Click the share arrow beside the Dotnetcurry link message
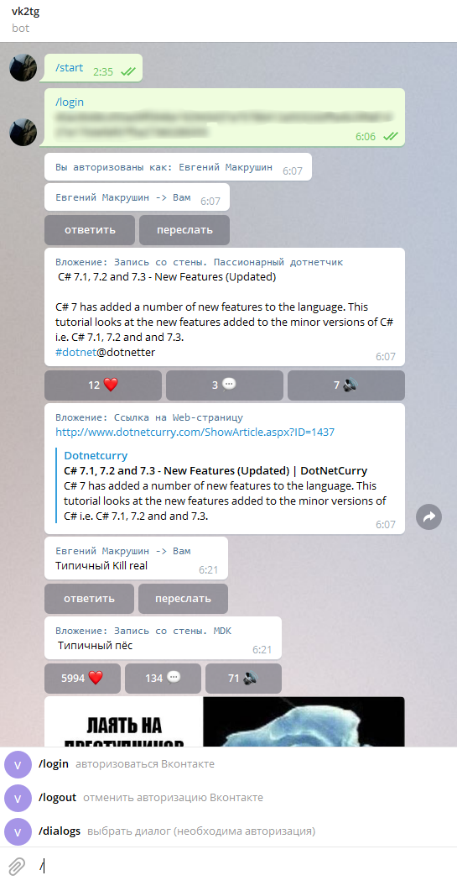The width and height of the screenshot is (457, 886). pos(428,516)
